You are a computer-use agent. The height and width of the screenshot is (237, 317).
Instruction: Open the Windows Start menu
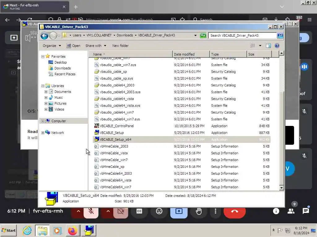click(8, 230)
